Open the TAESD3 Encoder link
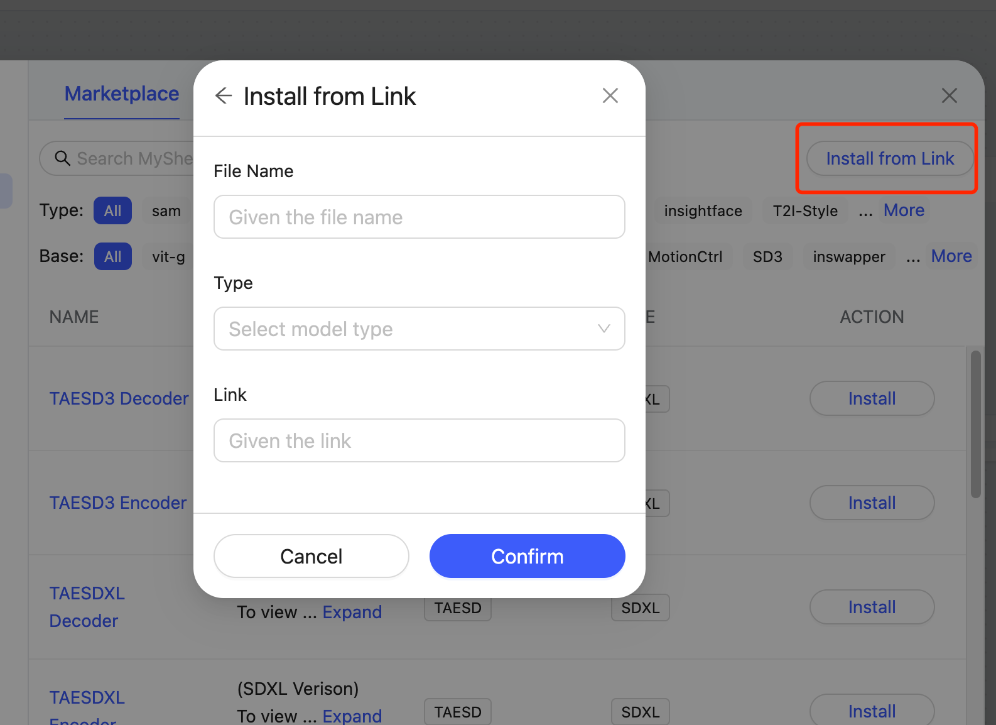The image size is (996, 725). (118, 503)
